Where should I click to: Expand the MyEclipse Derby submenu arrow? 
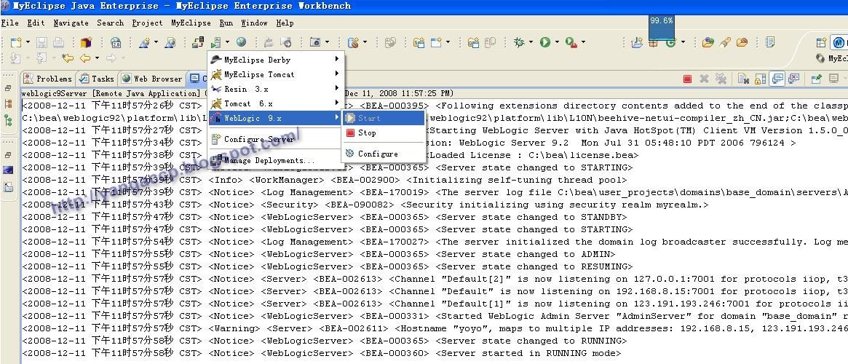337,59
